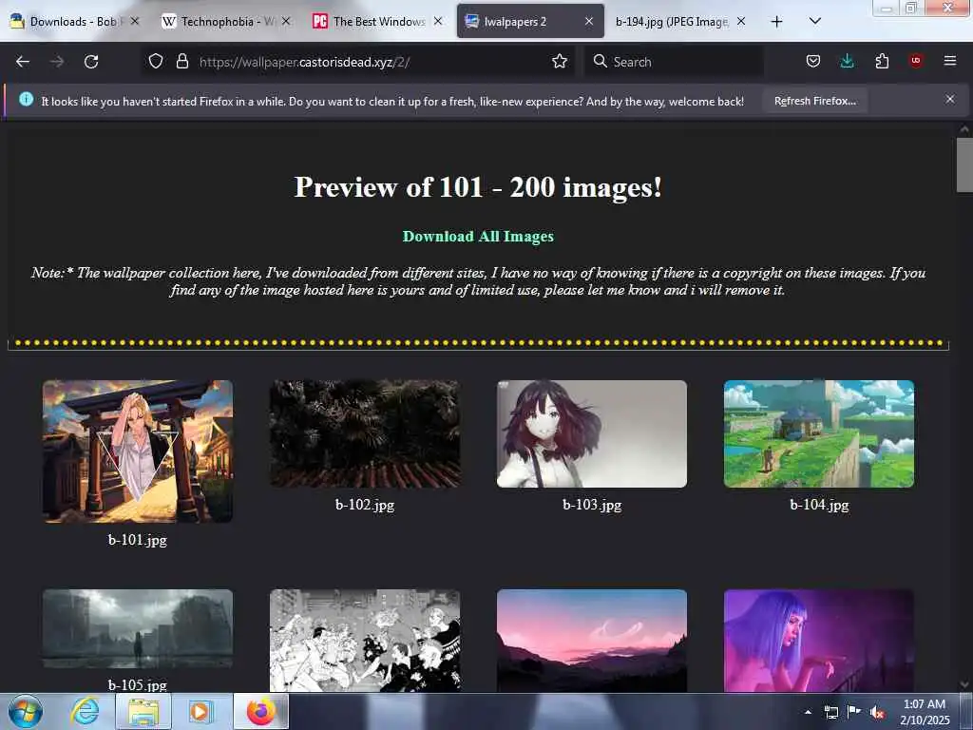
Task: Close the b-194.jpg image tab
Action: click(x=741, y=21)
